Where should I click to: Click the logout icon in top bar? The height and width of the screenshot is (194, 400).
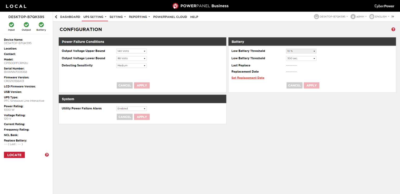click(393, 17)
